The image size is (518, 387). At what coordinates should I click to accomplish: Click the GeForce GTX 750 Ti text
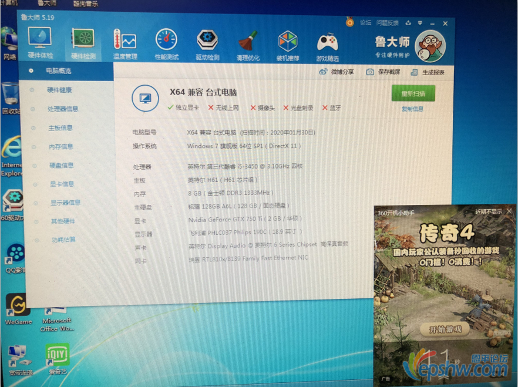tap(245, 219)
